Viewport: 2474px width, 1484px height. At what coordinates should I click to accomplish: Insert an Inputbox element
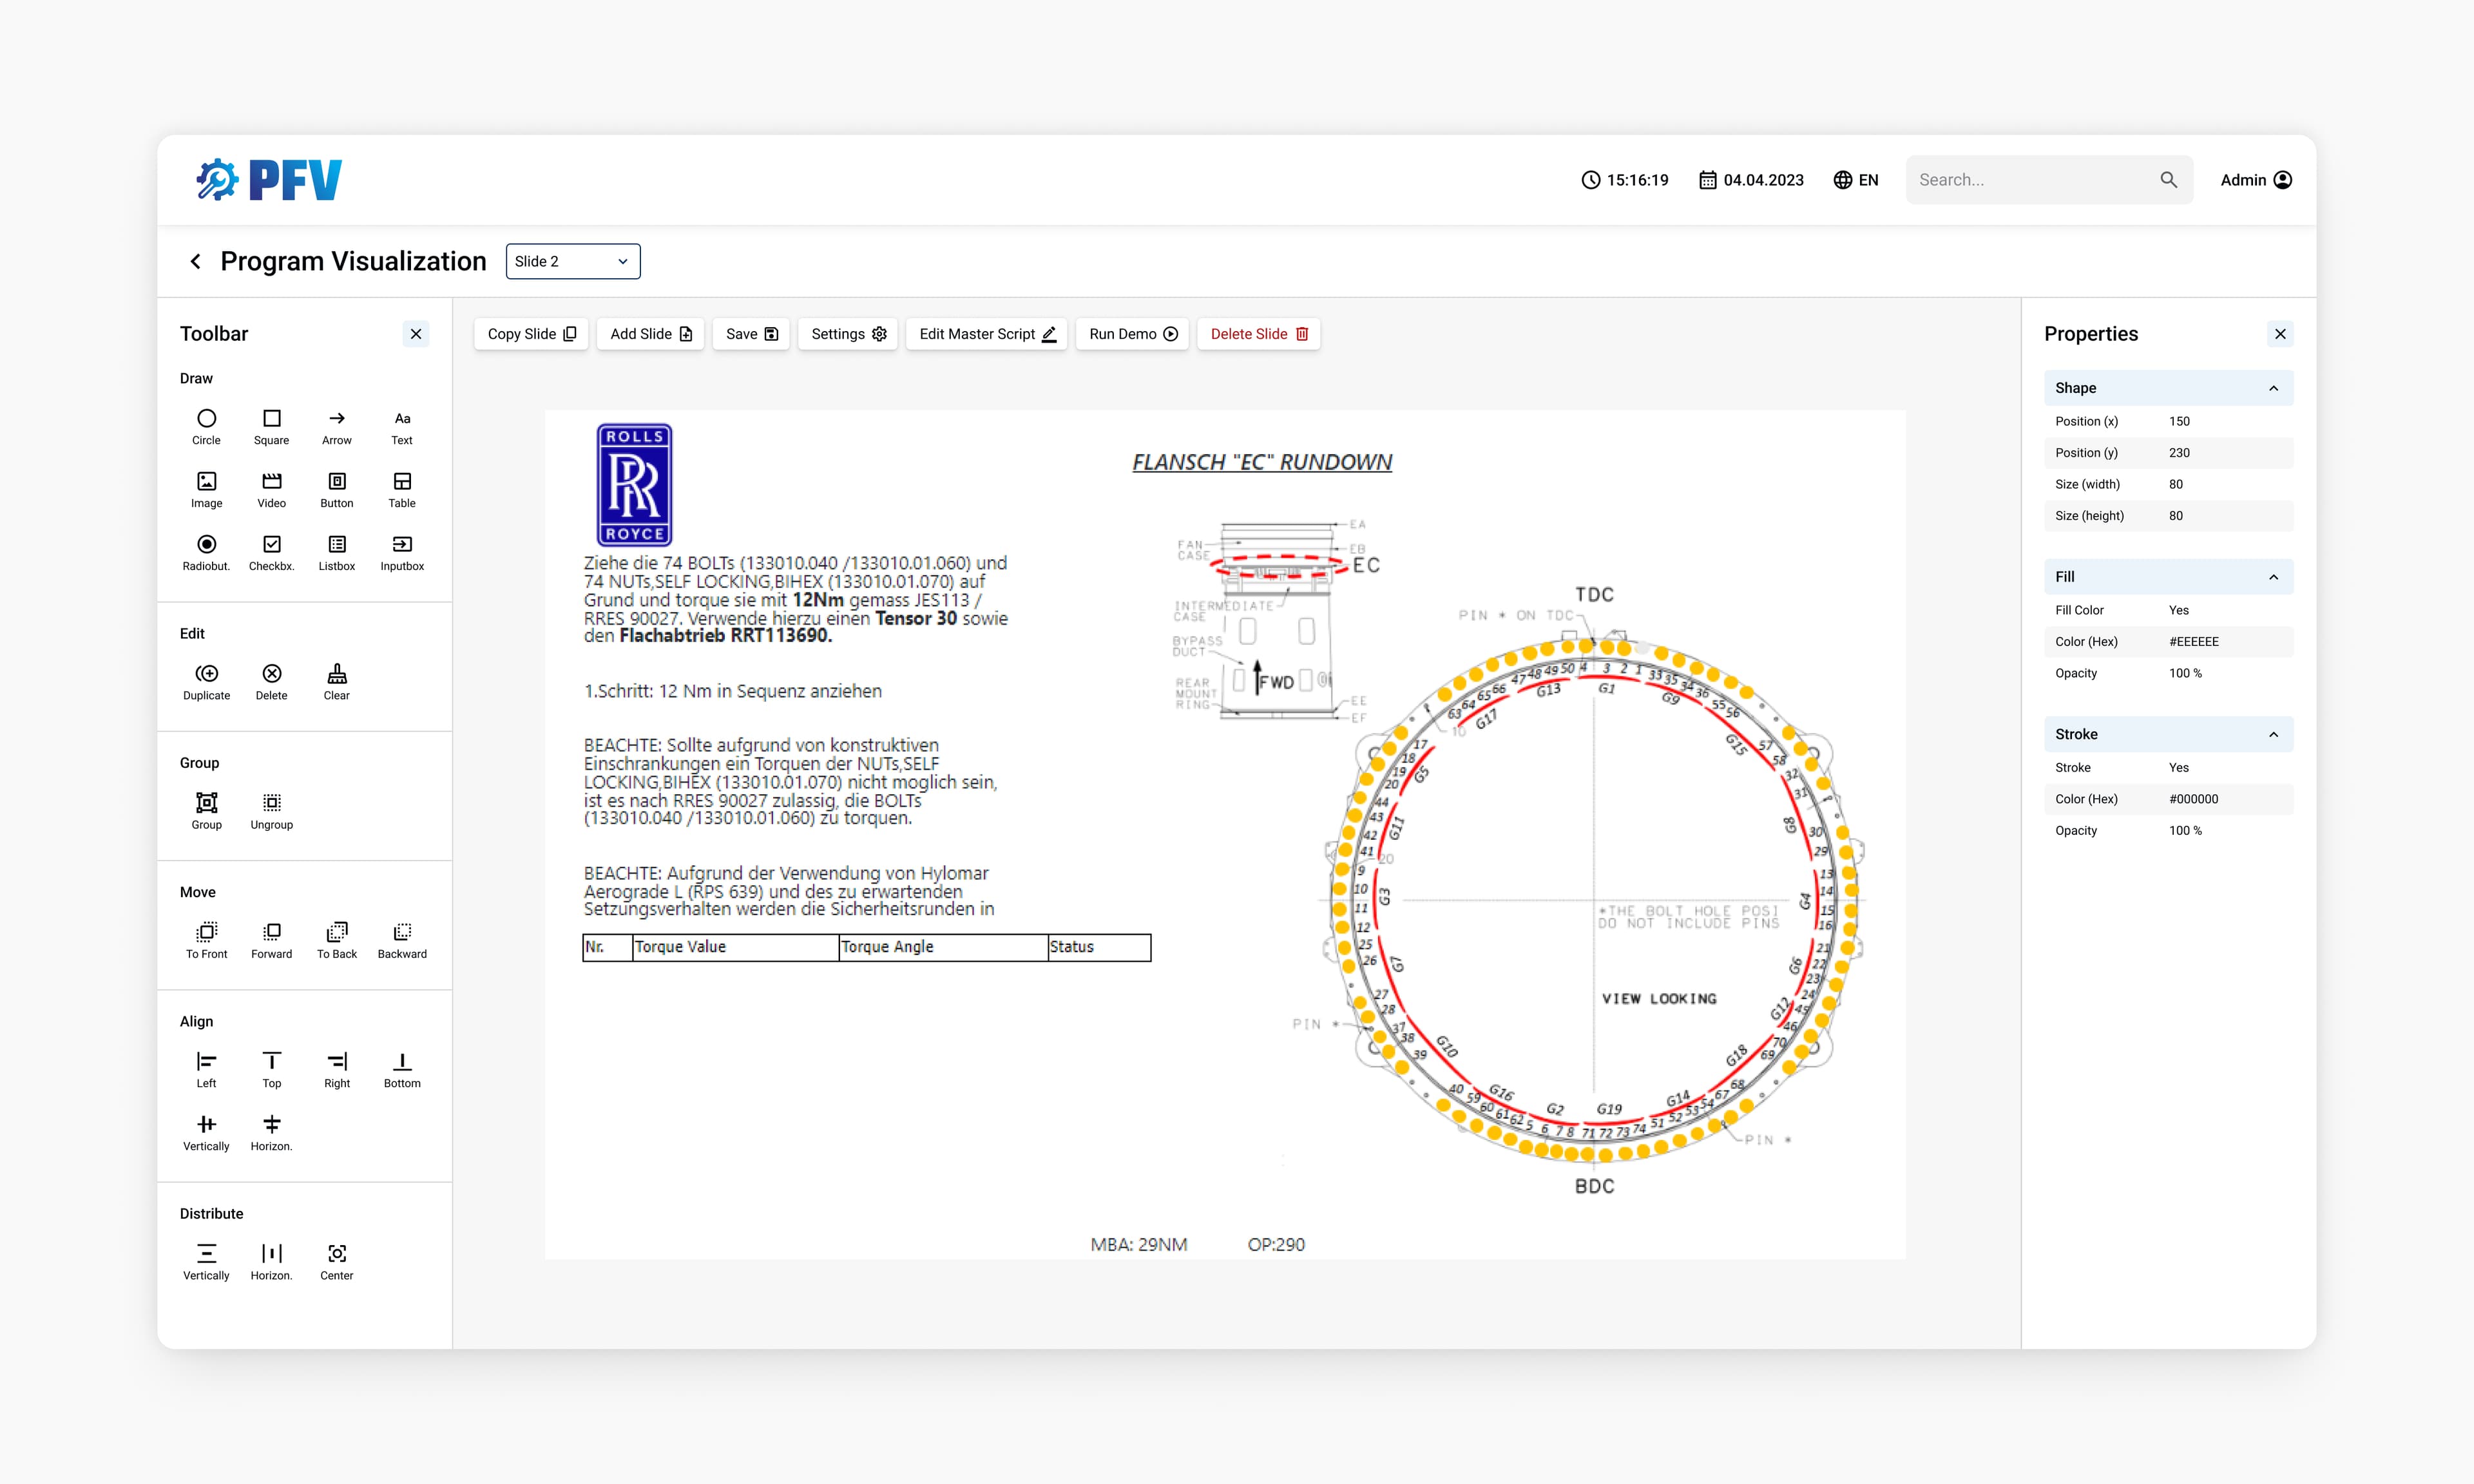tap(402, 553)
